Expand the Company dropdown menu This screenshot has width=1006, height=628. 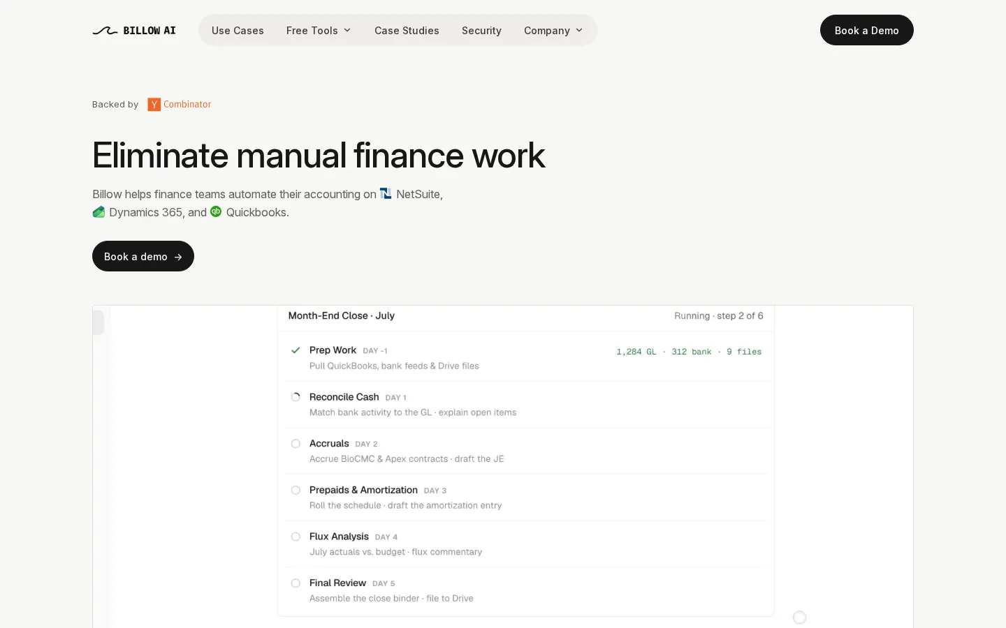[x=553, y=31]
